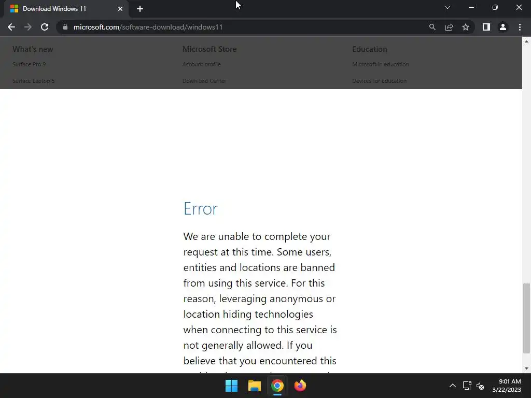Open the Chrome three-dot menu
The height and width of the screenshot is (398, 531).
520,27
